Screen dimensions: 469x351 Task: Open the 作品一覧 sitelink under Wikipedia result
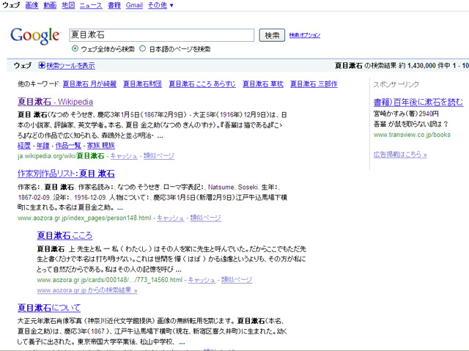(68, 146)
